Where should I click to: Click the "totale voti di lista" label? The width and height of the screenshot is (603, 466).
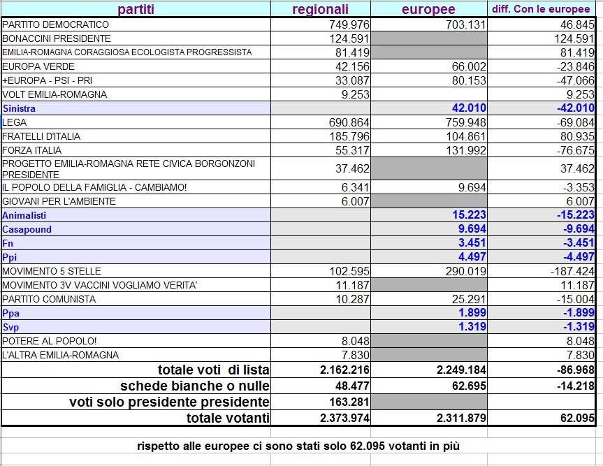click(213, 370)
